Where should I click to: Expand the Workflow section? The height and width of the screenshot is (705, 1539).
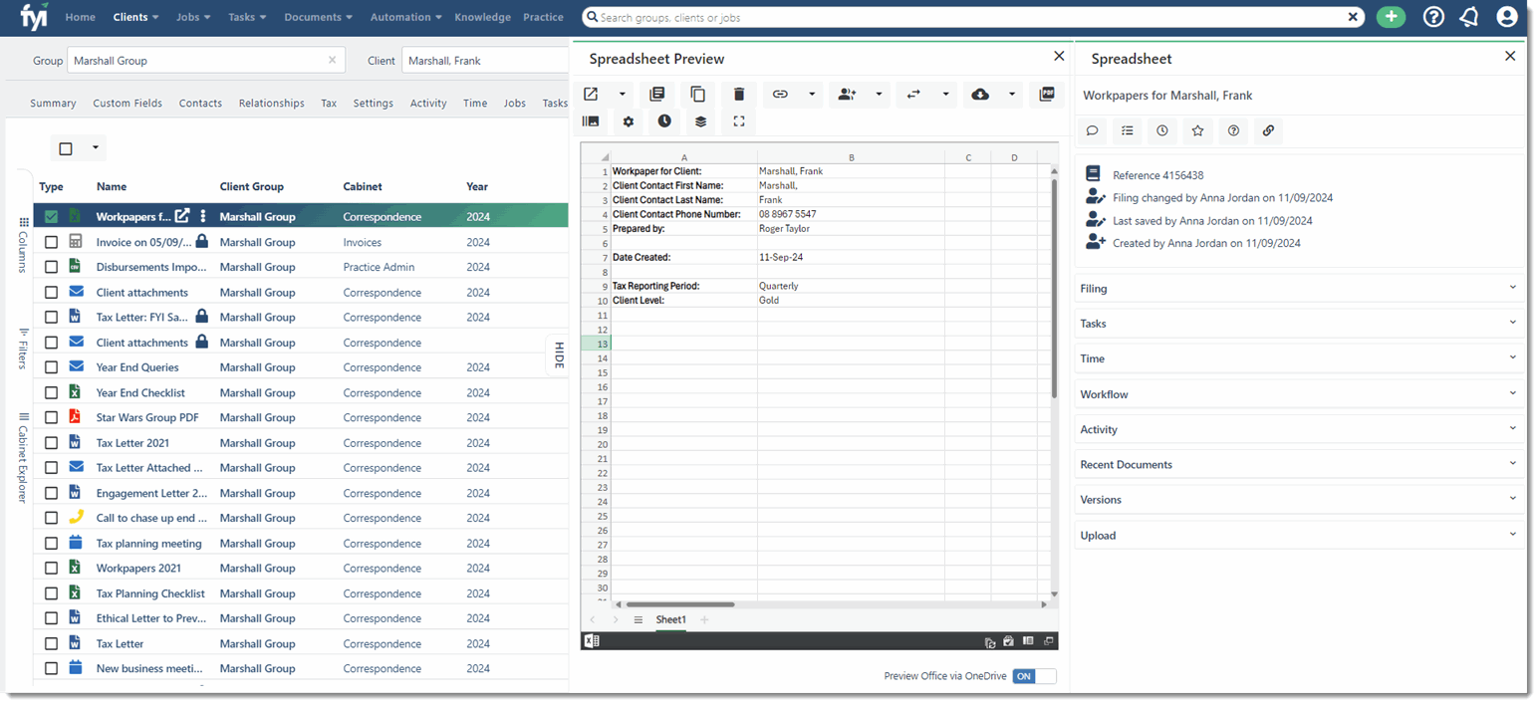pos(1299,394)
